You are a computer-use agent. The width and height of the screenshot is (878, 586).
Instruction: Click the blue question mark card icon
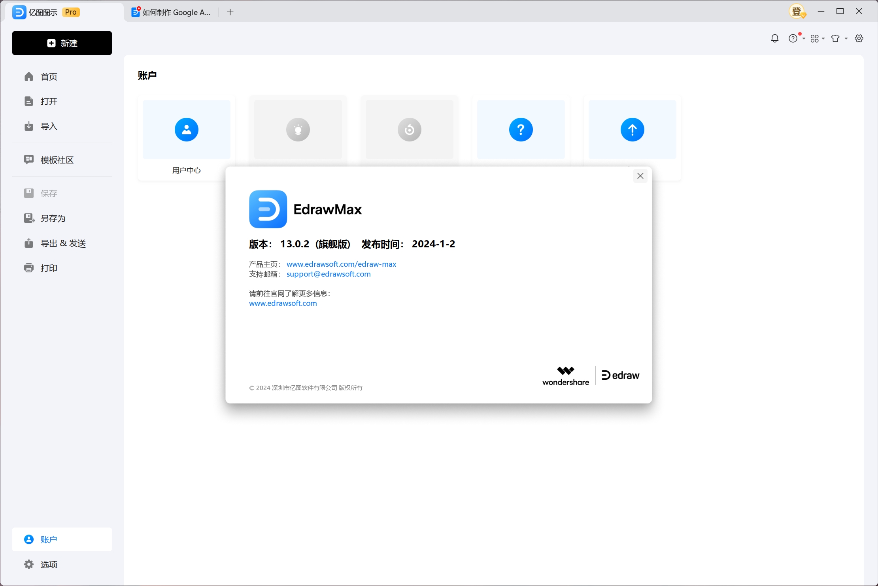pyautogui.click(x=521, y=130)
